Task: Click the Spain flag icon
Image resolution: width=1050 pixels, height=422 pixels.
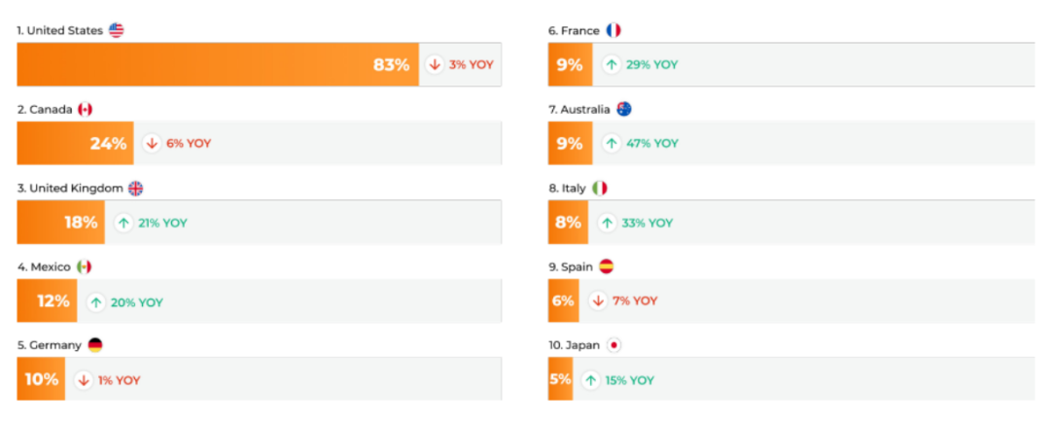Action: pos(606,266)
